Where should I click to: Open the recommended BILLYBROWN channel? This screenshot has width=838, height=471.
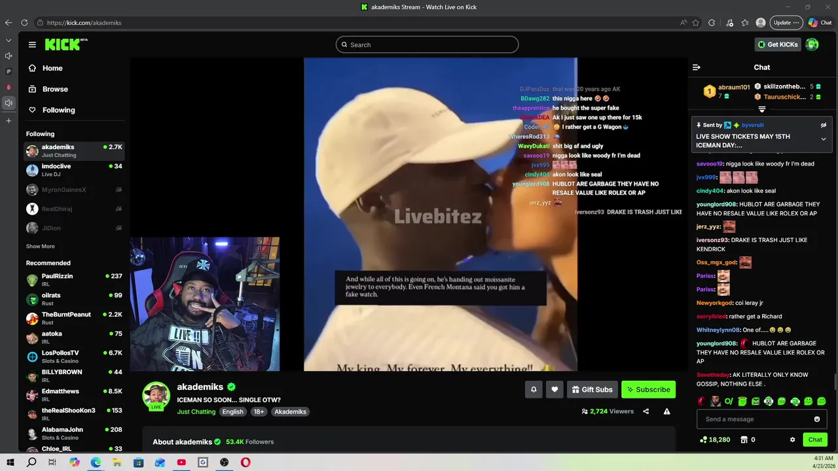click(x=74, y=375)
